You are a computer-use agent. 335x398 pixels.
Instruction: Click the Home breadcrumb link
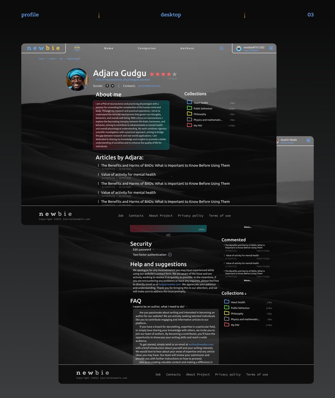42,59
